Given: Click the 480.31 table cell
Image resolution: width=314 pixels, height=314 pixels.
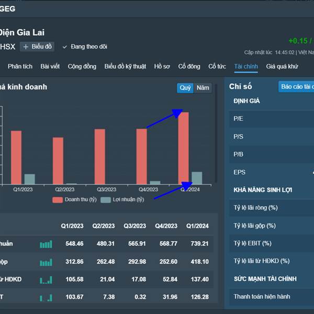Looking at the screenshot, I should point(106,244).
